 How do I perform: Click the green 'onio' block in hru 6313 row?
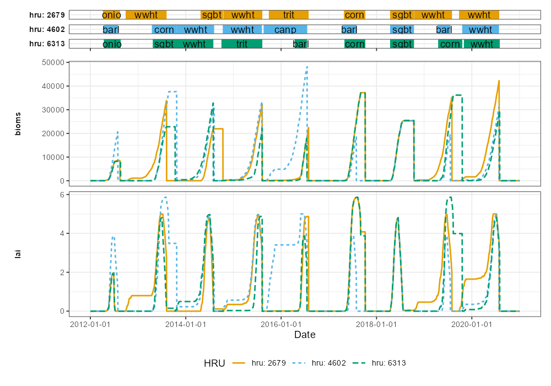112,44
